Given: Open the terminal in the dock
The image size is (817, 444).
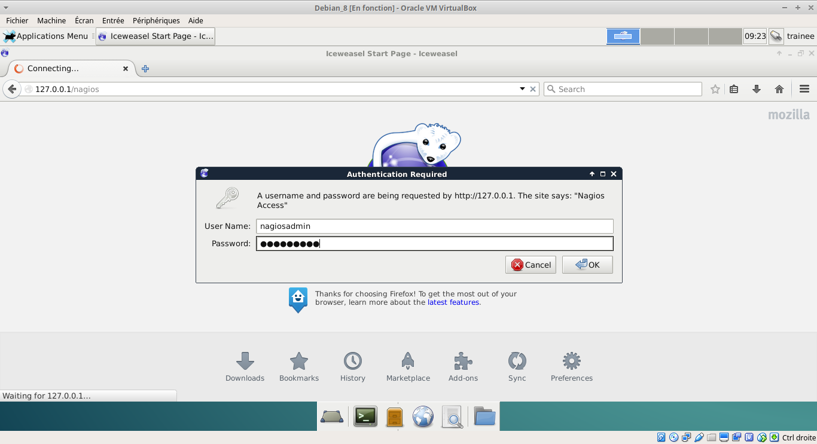Looking at the screenshot, I should 365,417.
